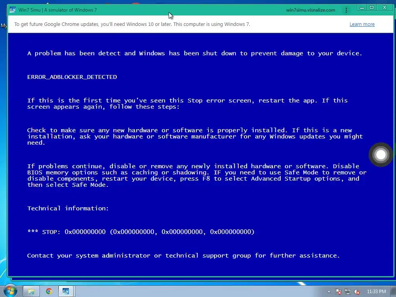Maximize the Win7 Simu window

372,8
